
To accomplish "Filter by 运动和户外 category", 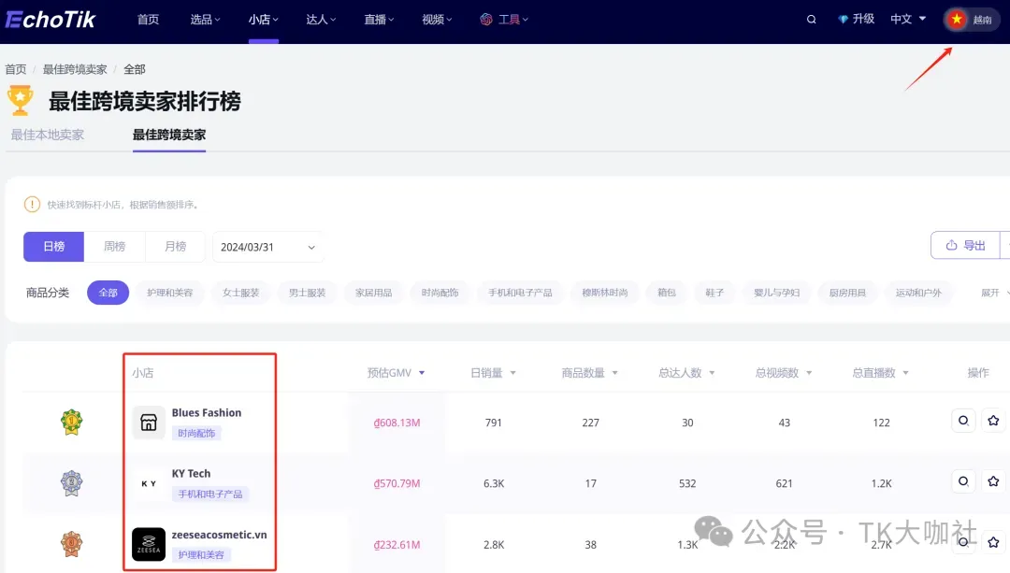I will click(918, 293).
